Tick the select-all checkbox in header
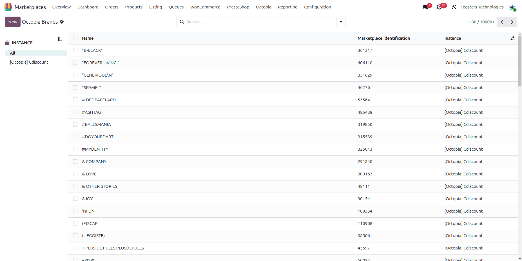 75,38
